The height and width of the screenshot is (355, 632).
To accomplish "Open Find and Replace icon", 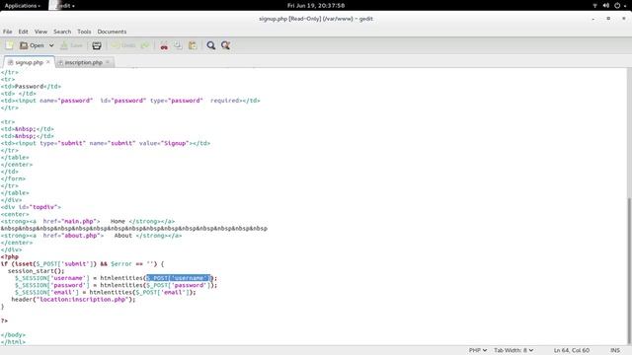I will (x=225, y=45).
